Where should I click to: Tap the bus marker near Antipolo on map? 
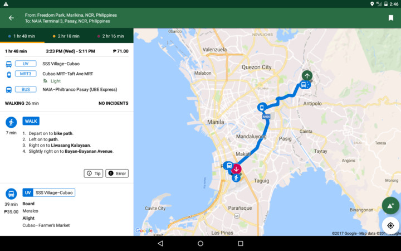click(x=305, y=85)
